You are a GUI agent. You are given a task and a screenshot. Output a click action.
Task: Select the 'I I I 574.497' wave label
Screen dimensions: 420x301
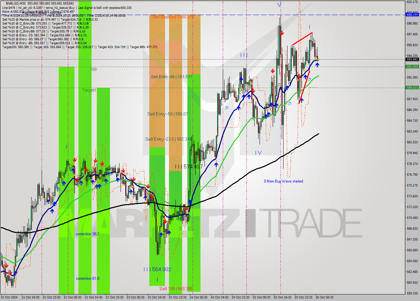(x=189, y=167)
